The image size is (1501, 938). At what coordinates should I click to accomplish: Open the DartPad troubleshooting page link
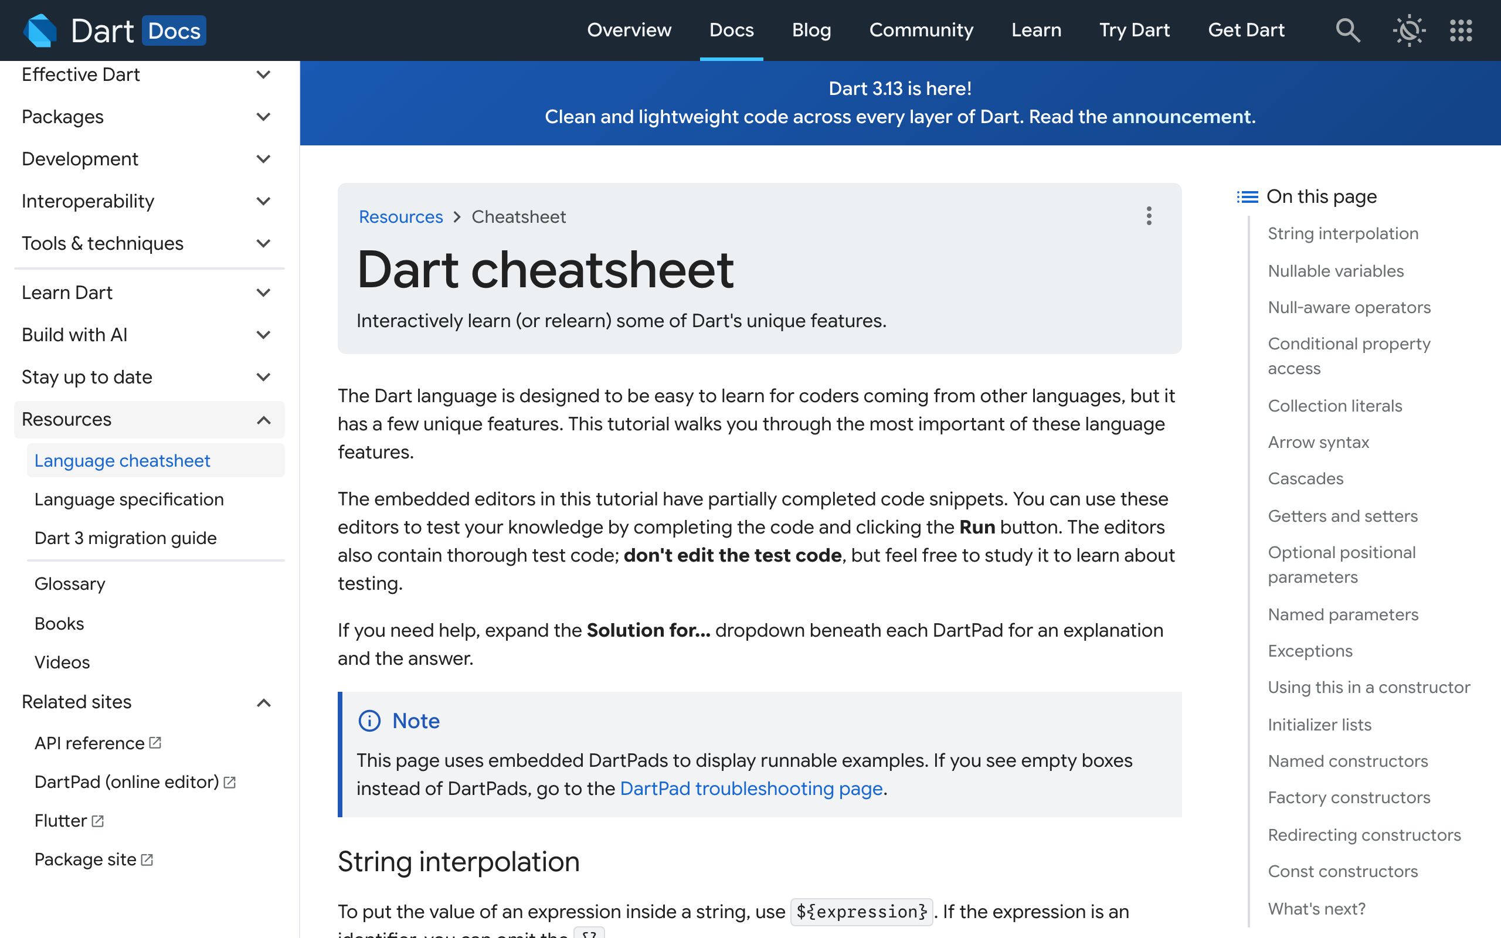tap(751, 788)
